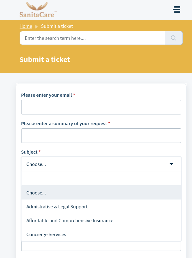Select the Concierge Services option
The image size is (192, 258).
point(46,235)
